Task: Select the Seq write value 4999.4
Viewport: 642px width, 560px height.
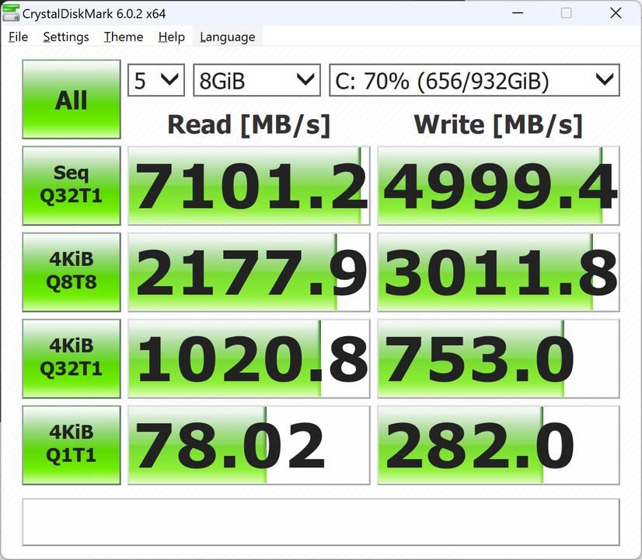Action: (498, 186)
